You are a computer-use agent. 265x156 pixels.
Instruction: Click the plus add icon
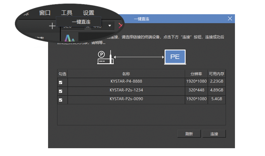(52, 26)
